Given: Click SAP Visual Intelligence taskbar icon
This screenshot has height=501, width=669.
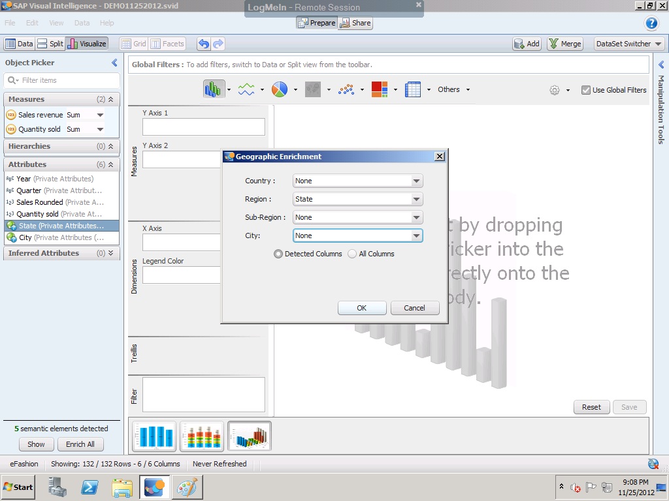Looking at the screenshot, I should tap(154, 487).
